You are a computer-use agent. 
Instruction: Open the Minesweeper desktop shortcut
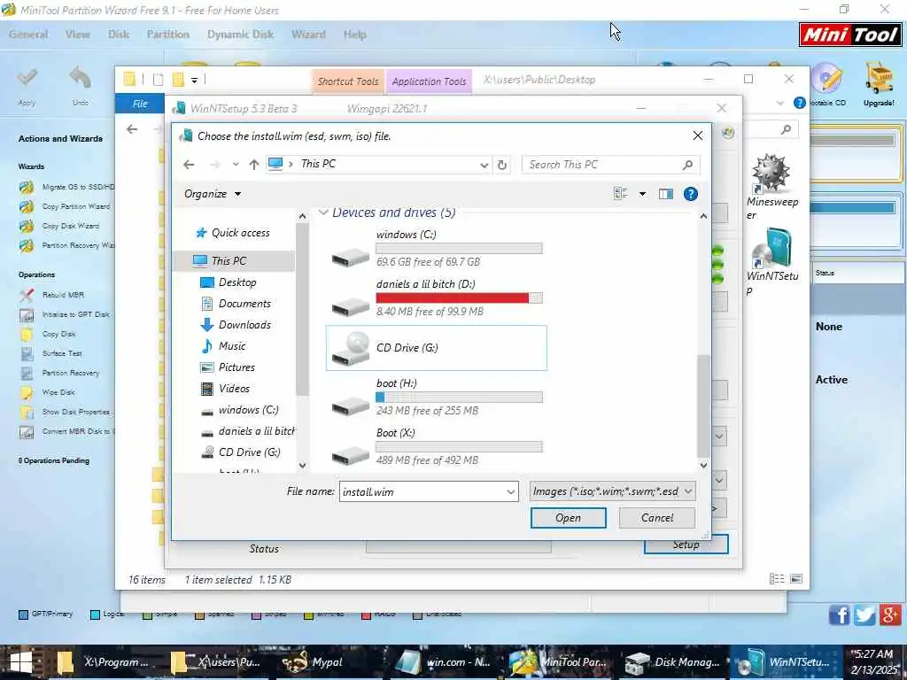pyautogui.click(x=771, y=187)
